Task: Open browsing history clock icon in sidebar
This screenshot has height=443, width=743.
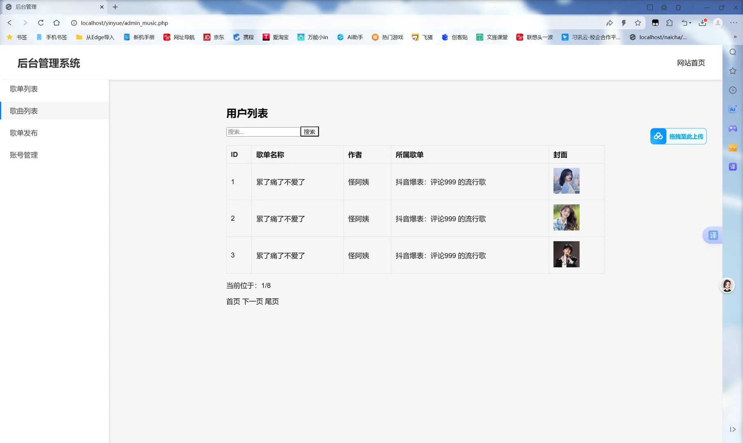Action: click(x=733, y=90)
